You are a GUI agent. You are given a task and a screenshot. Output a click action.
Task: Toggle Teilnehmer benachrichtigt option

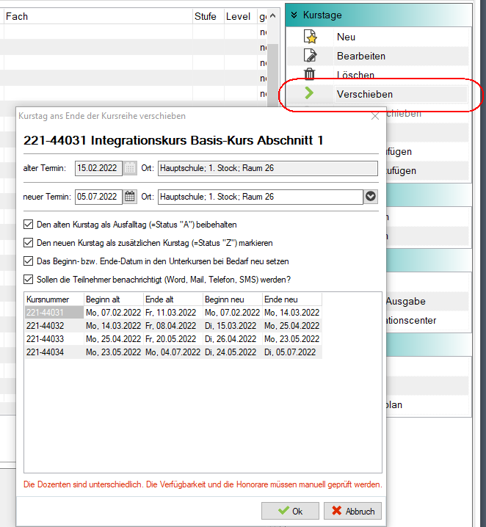coord(28,280)
